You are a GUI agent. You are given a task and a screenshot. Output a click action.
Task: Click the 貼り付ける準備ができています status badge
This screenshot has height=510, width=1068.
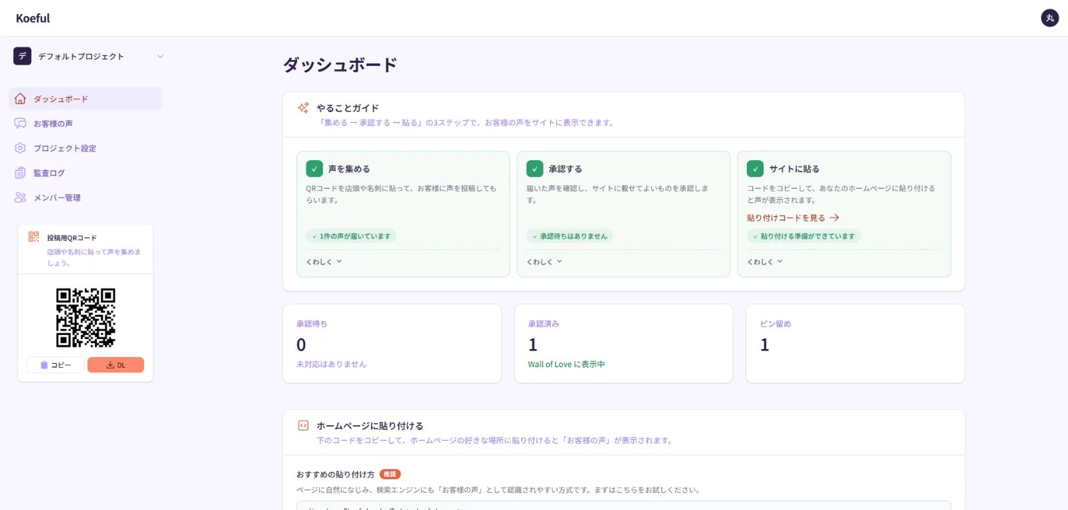[804, 236]
